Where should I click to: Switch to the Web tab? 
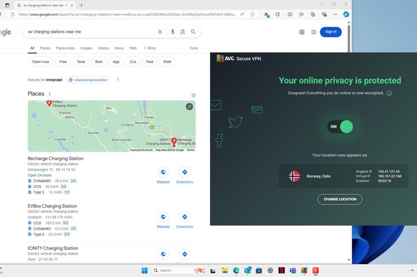(133, 48)
